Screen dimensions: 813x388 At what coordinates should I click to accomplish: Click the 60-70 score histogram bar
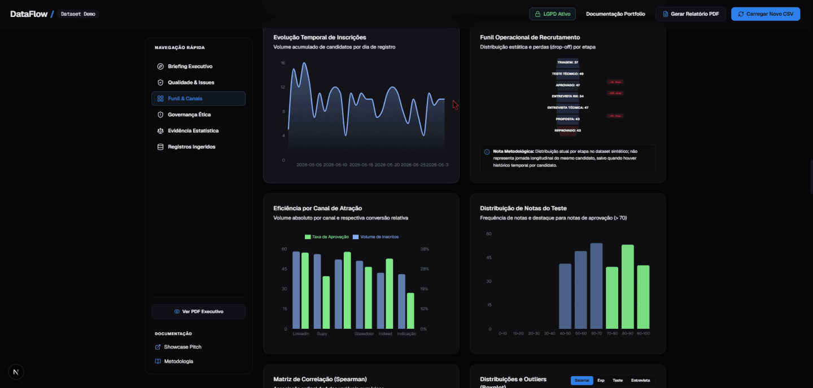pos(596,286)
